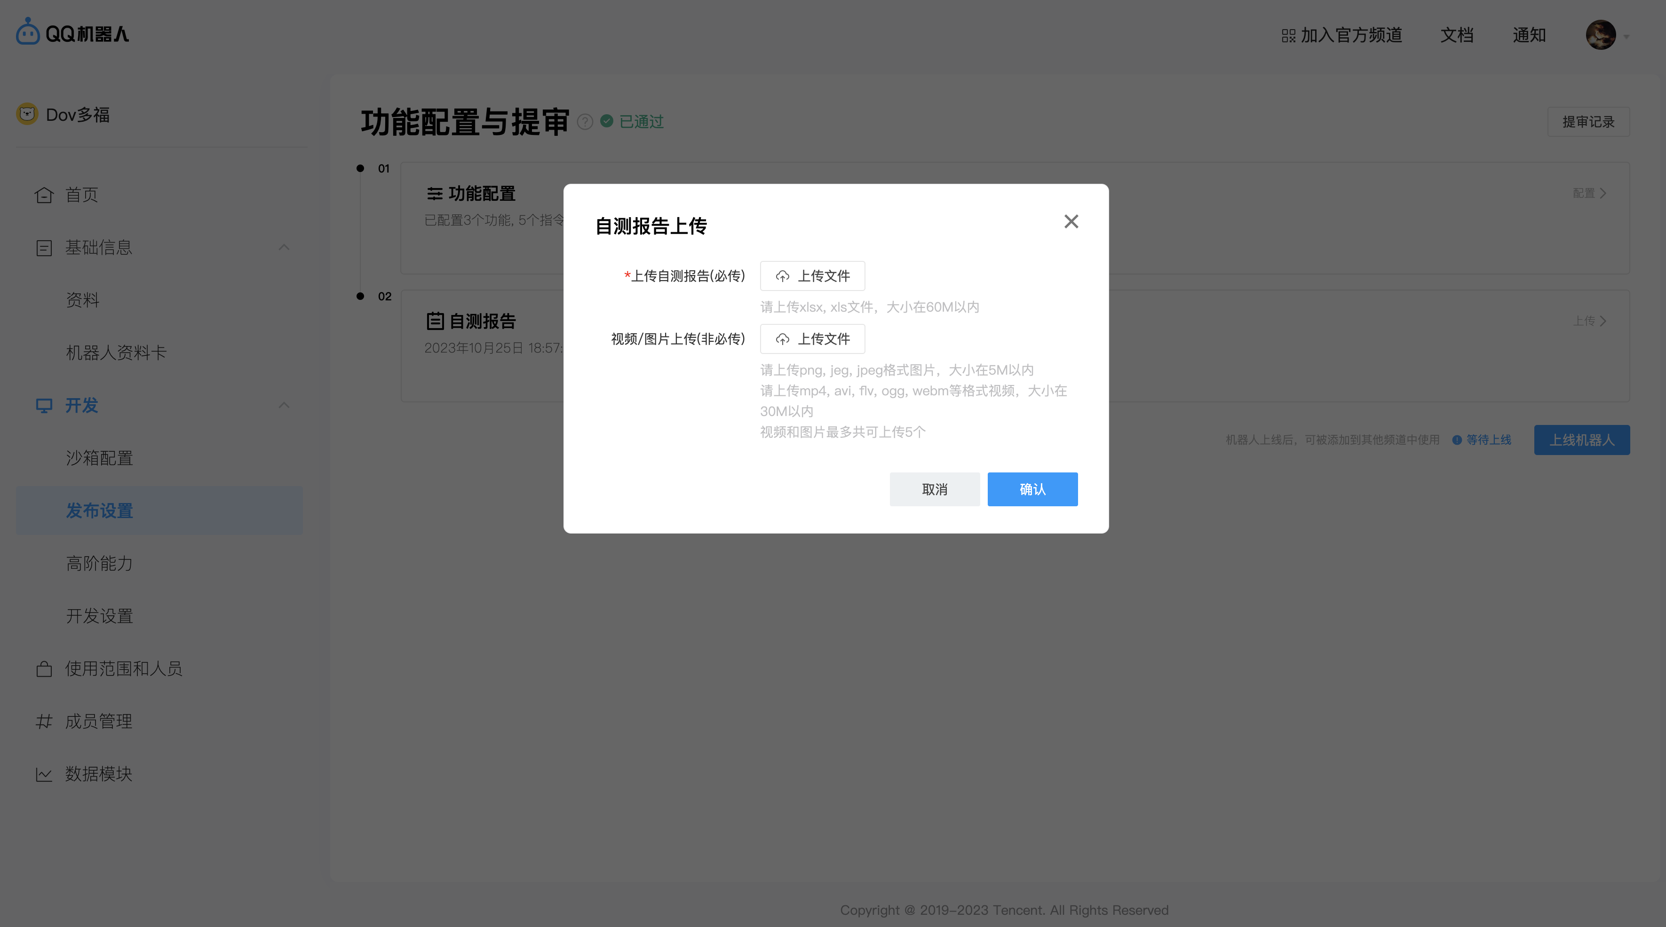The height and width of the screenshot is (927, 1666).
Task: Select the 首页 home icon in sidebar
Action: [44, 195]
